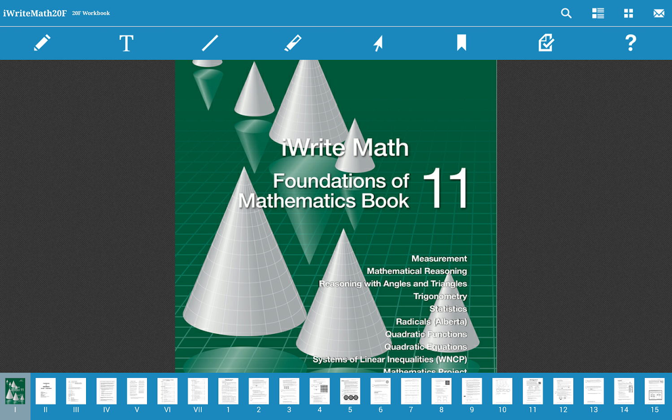Open help with question mark icon
672x420 pixels.
630,43
